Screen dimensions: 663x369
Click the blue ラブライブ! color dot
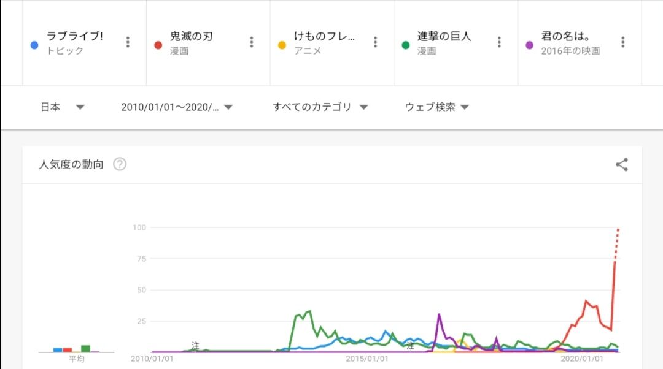tap(35, 45)
